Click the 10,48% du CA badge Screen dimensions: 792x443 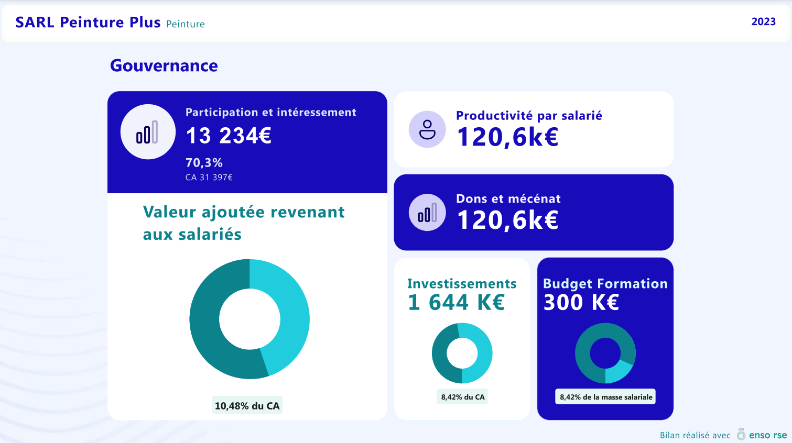247,406
